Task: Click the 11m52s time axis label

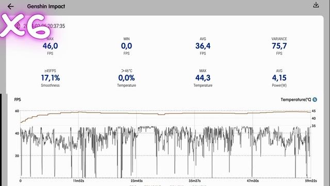Action: pos(78,181)
